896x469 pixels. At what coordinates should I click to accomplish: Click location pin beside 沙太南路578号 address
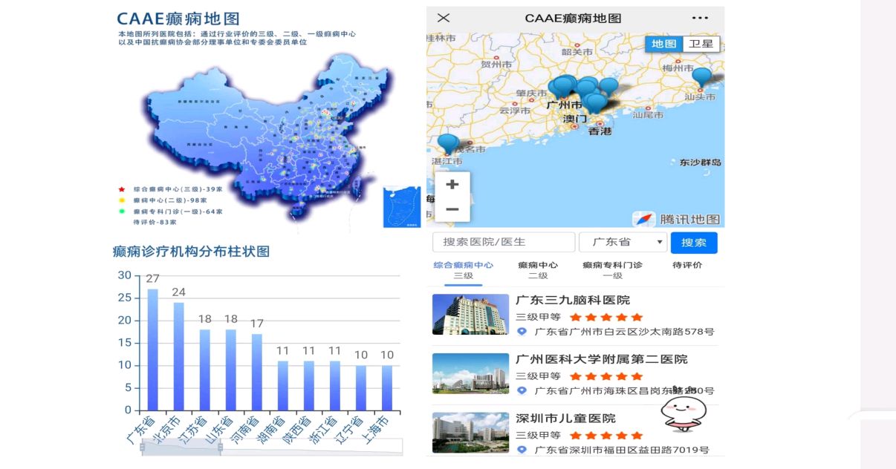(x=522, y=332)
